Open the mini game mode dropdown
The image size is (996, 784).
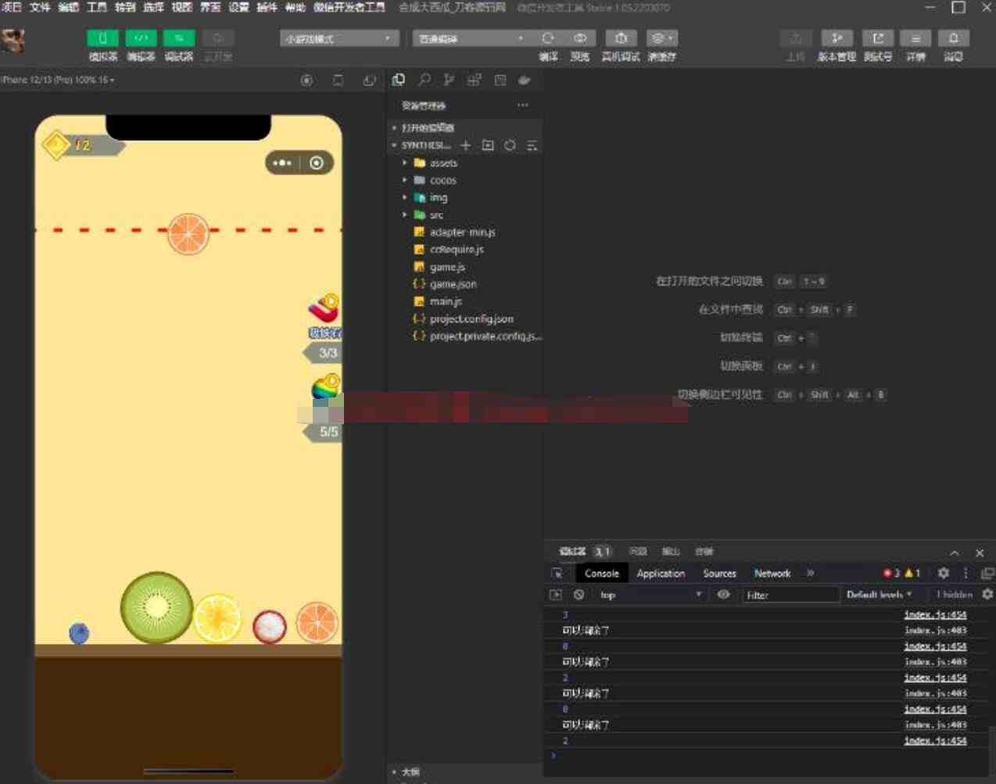coord(339,38)
